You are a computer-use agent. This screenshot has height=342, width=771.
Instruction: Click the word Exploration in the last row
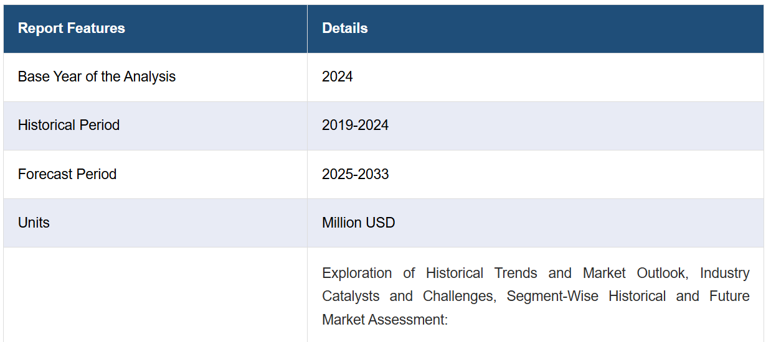[357, 273]
